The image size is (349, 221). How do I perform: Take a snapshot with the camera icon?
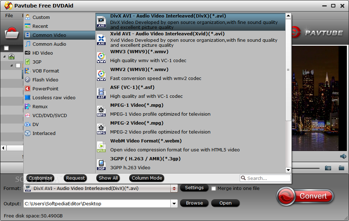(328, 168)
